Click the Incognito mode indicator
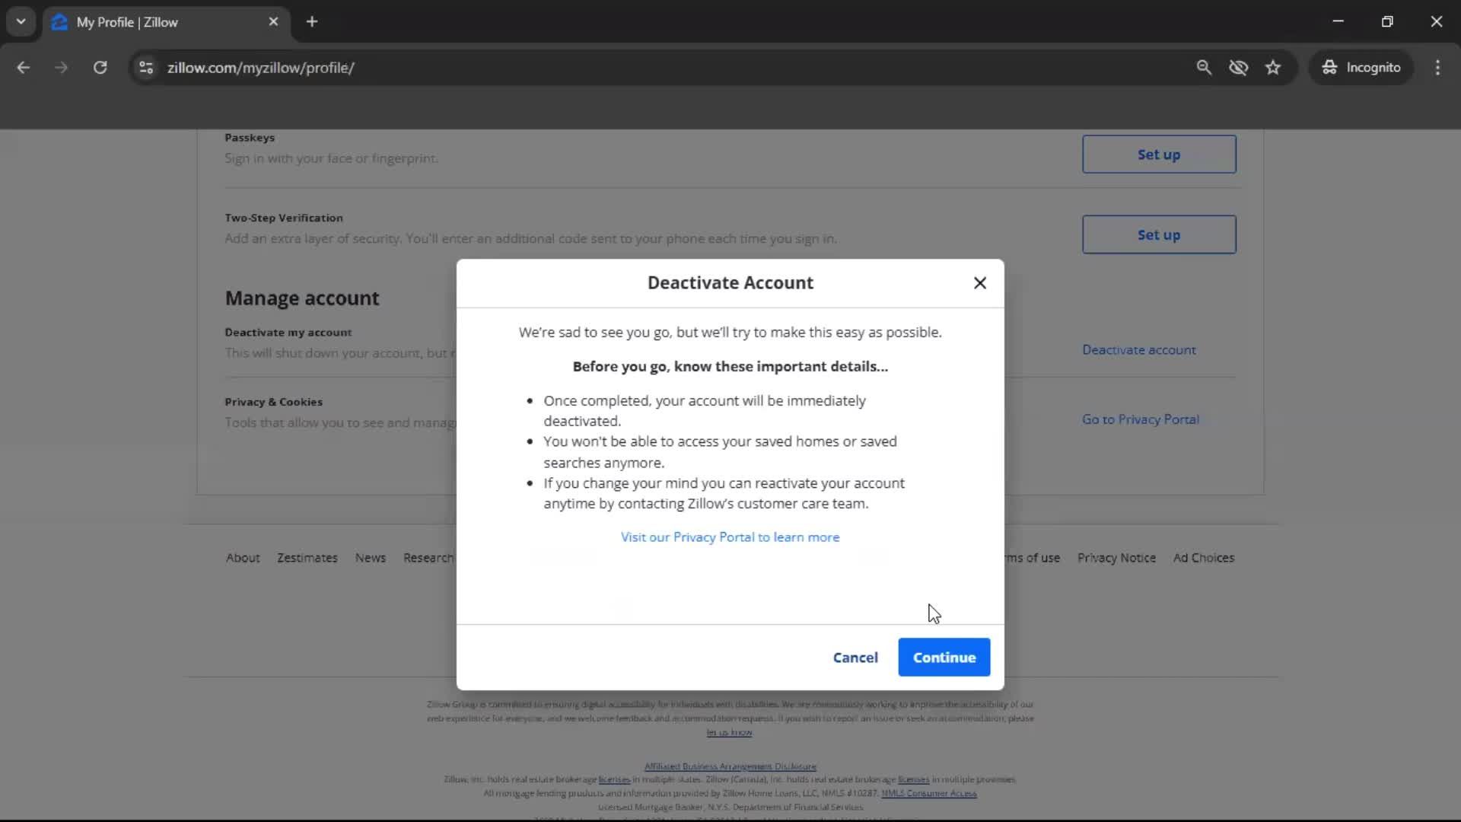 pos(1362,67)
